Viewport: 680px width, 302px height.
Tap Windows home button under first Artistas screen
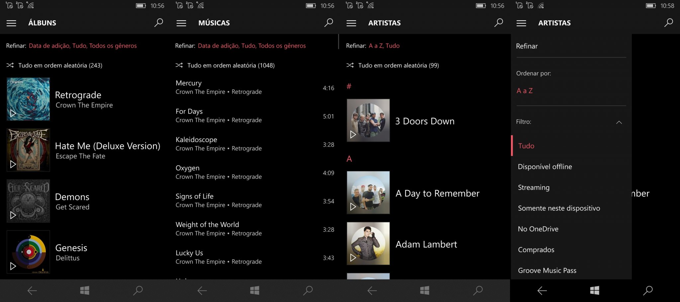click(425, 291)
